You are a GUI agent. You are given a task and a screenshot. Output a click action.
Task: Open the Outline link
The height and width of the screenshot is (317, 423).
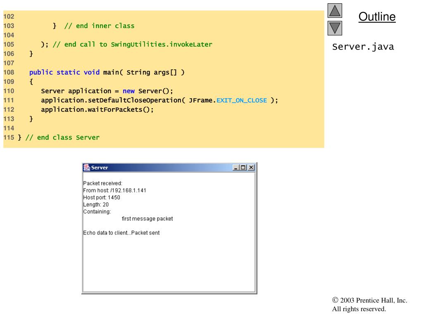point(377,17)
